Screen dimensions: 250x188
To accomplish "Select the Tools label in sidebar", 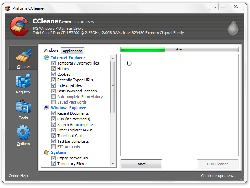I will (23, 118).
